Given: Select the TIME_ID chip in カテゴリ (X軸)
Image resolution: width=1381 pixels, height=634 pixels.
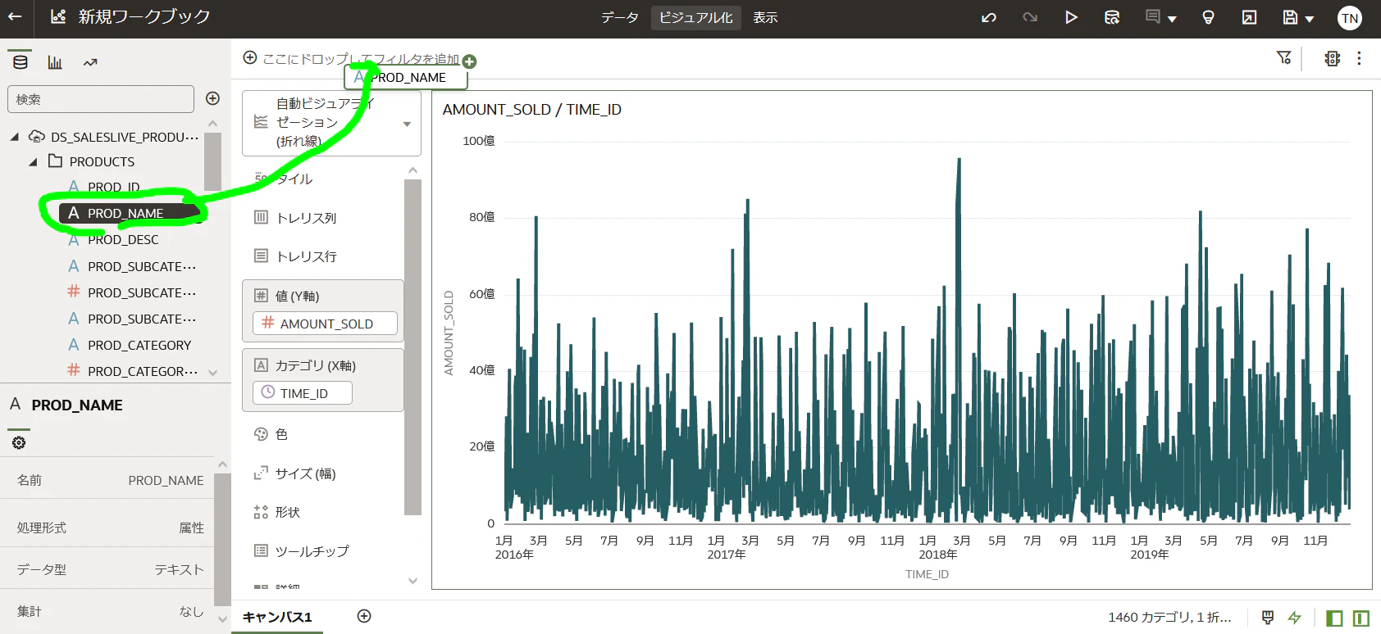Looking at the screenshot, I should click(303, 393).
